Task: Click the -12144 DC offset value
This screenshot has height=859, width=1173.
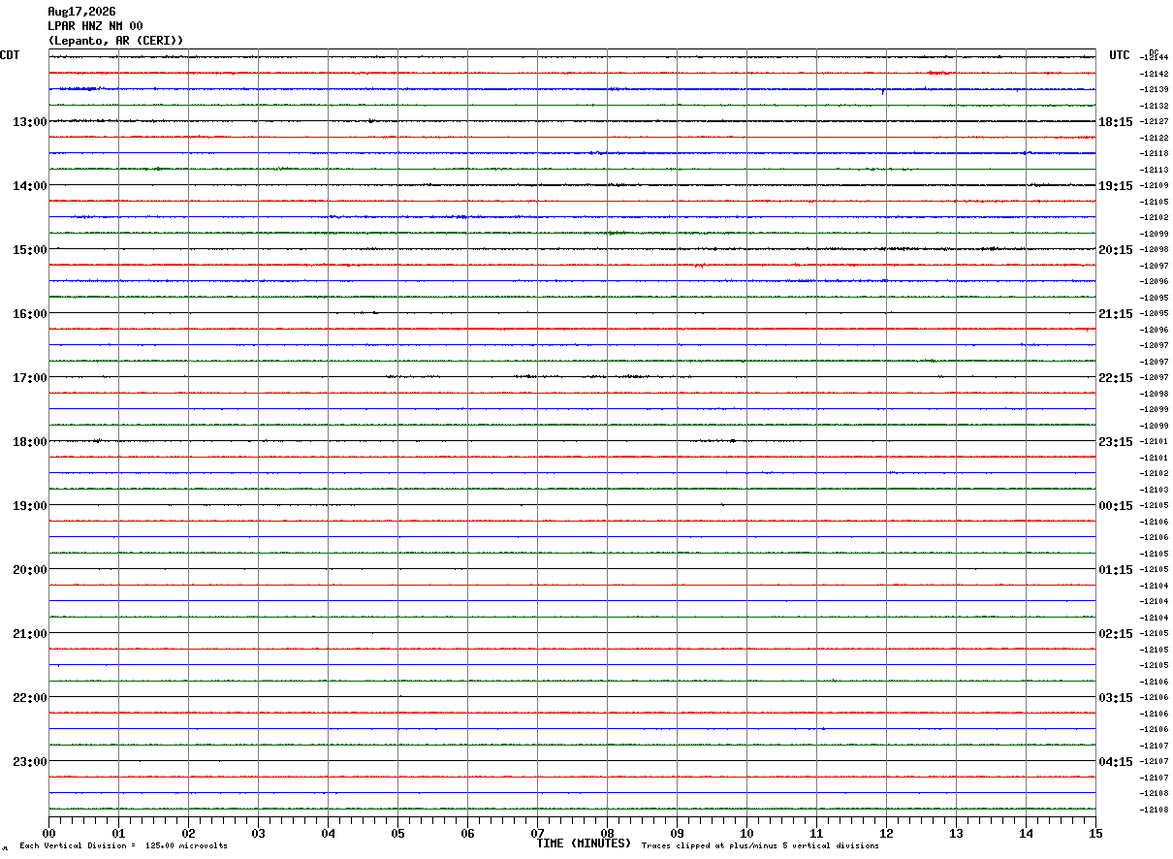Action: (1154, 58)
